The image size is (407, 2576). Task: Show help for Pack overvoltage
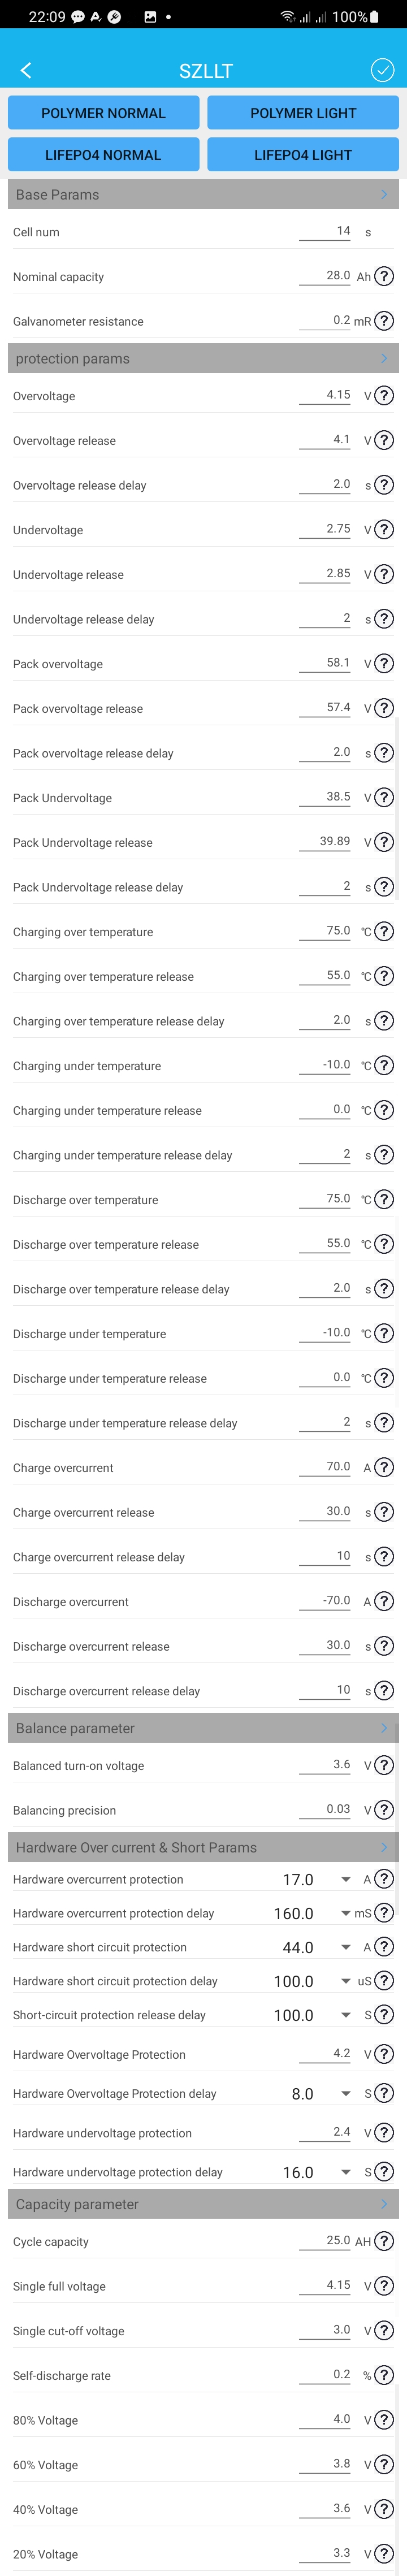[384, 663]
